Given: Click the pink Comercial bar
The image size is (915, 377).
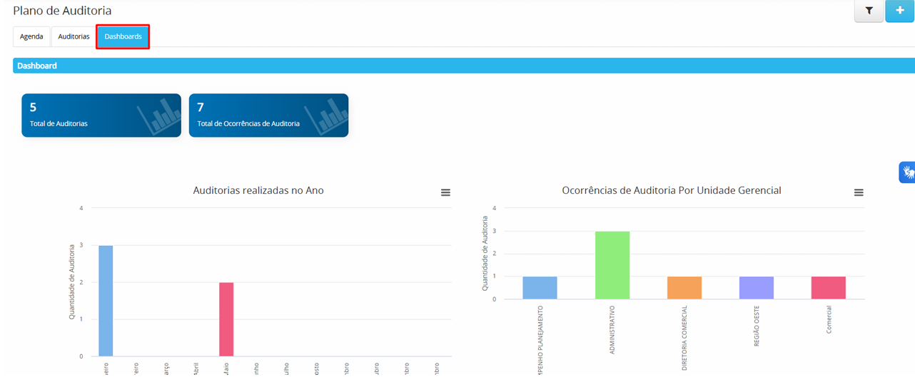Looking at the screenshot, I should click(829, 288).
